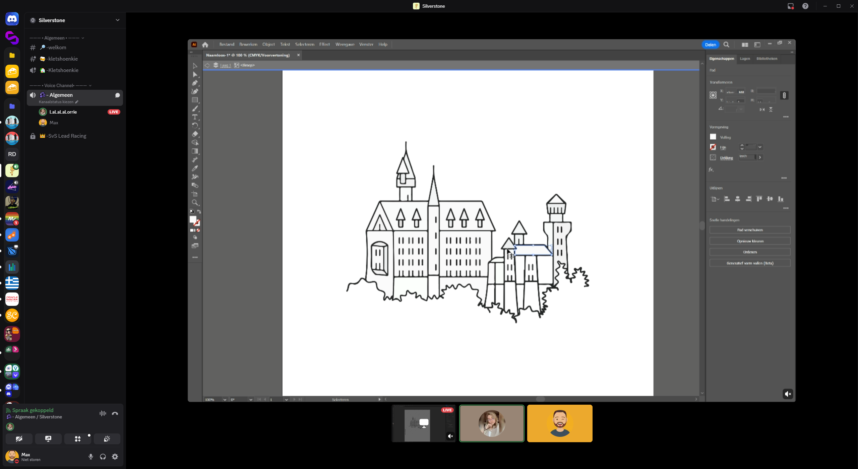This screenshot has height=469, width=858.
Task: Disconnect from the voice call
Action: tap(115, 413)
